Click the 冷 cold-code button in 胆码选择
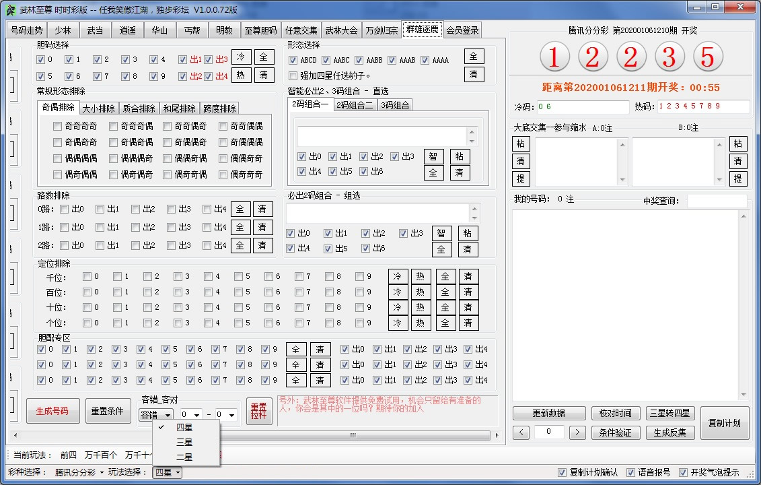The height and width of the screenshot is (485, 761). click(241, 58)
